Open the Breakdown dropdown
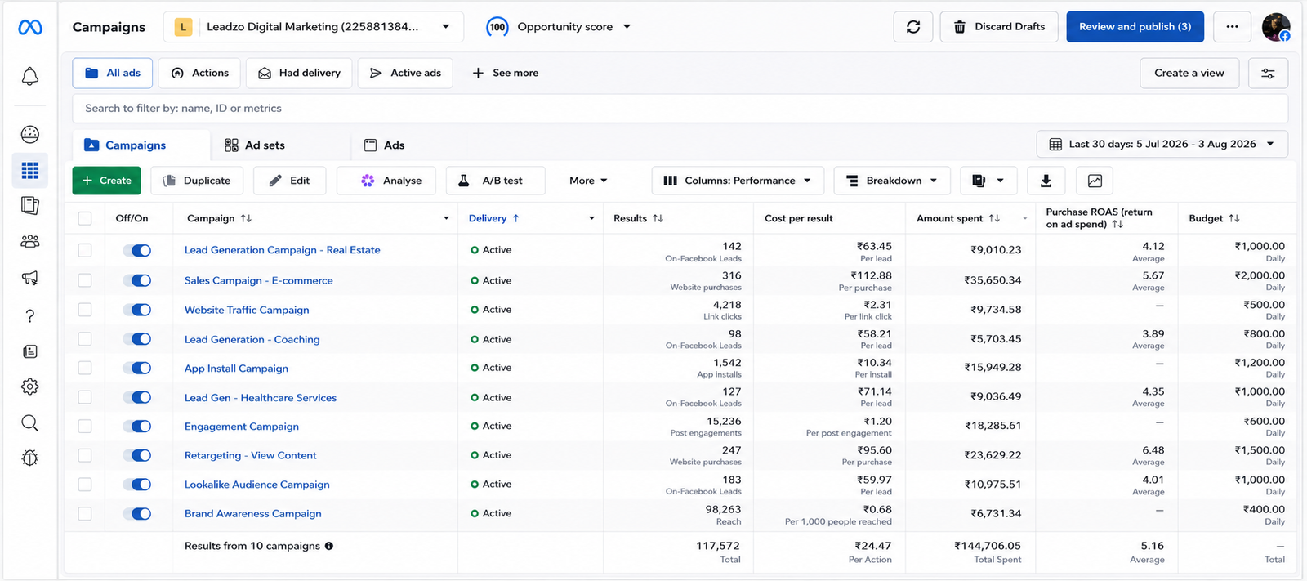1307x581 pixels. pos(892,181)
